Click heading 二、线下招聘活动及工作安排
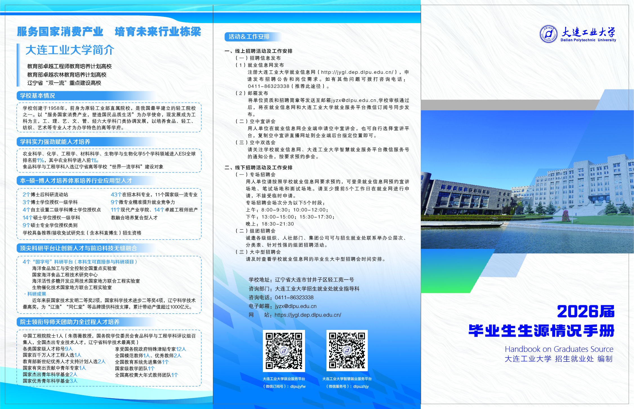 pyautogui.click(x=258, y=167)
